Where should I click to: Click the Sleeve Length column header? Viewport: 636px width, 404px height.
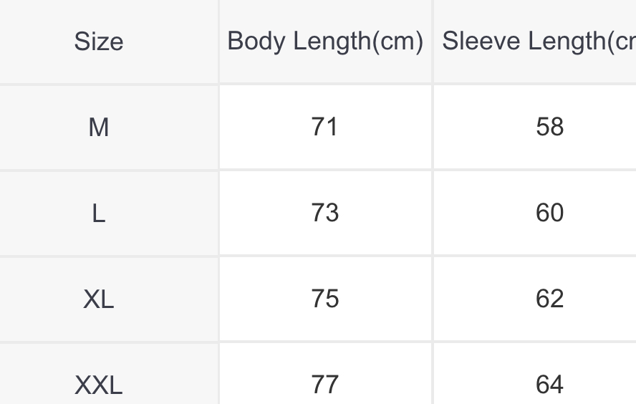[x=539, y=42]
